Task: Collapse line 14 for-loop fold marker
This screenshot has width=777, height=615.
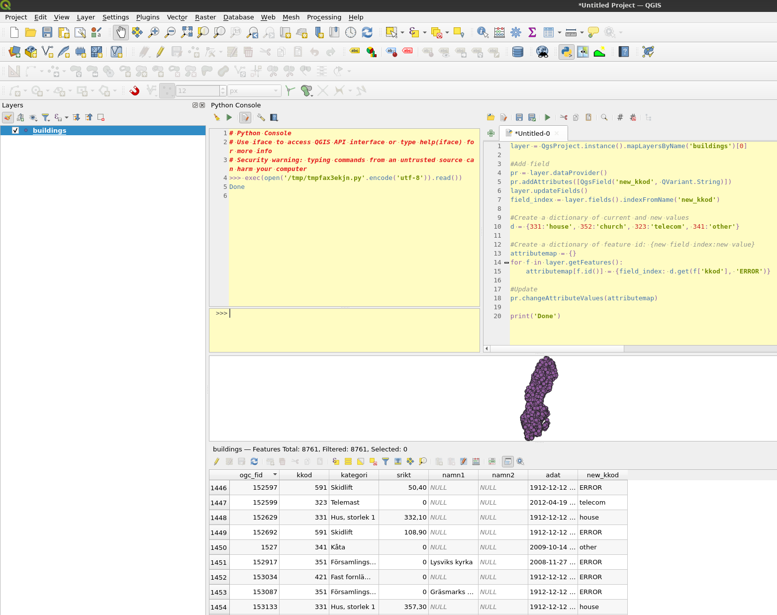Action: [x=506, y=263]
